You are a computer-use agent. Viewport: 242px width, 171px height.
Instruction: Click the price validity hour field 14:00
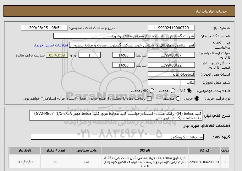point(124,65)
